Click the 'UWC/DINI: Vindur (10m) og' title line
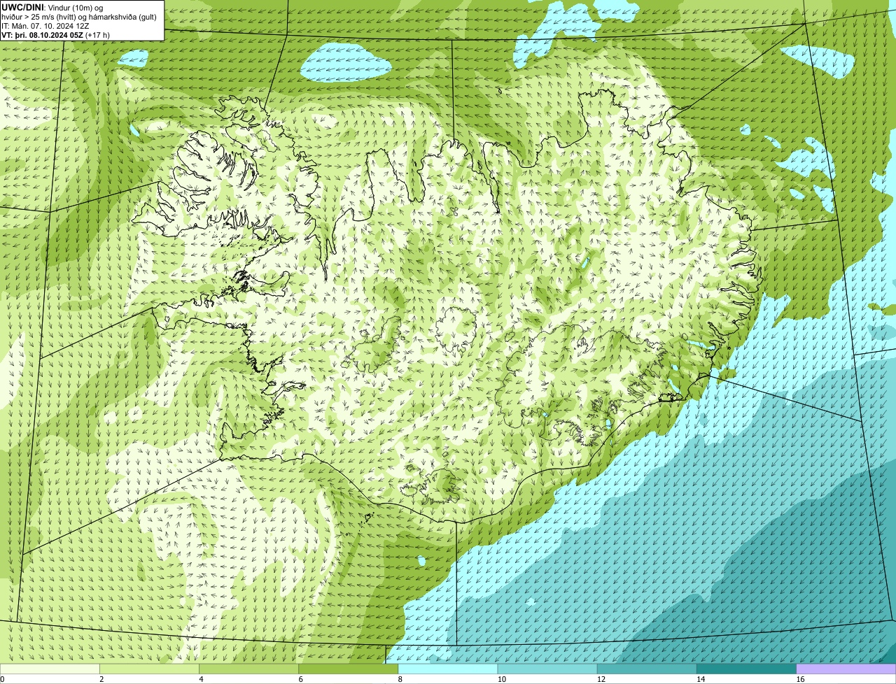The width and height of the screenshot is (896, 684). [52, 7]
